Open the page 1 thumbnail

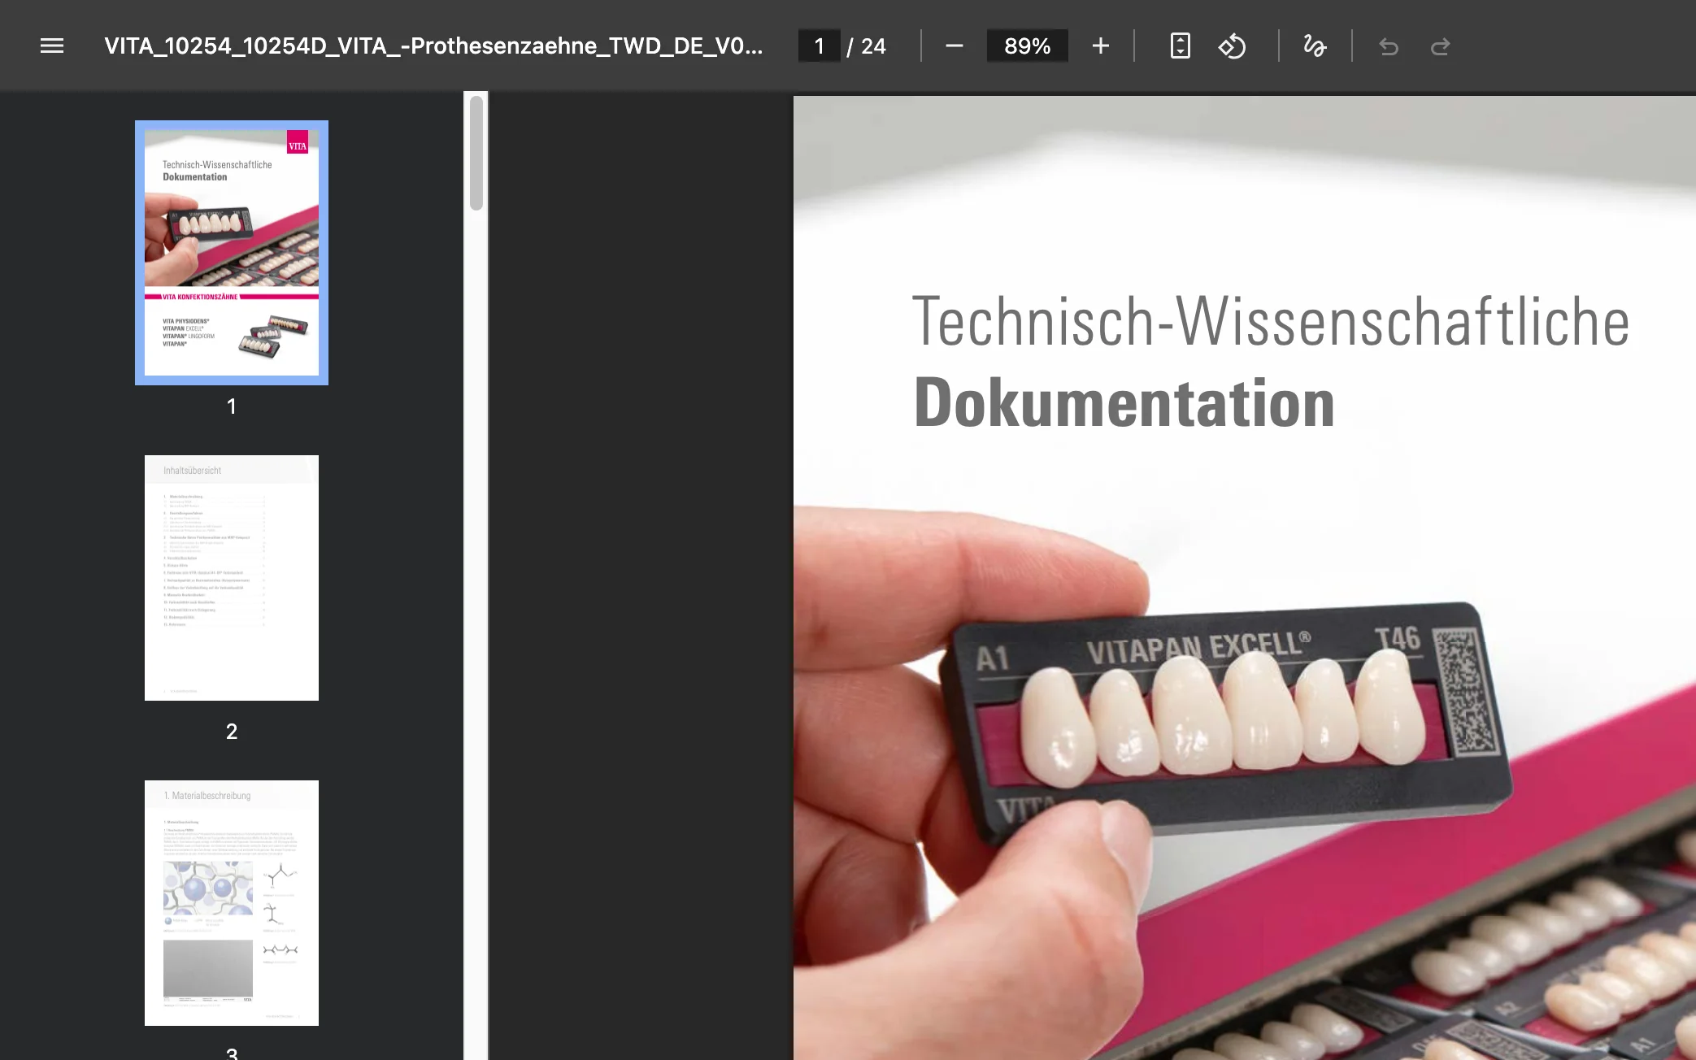coord(232,253)
